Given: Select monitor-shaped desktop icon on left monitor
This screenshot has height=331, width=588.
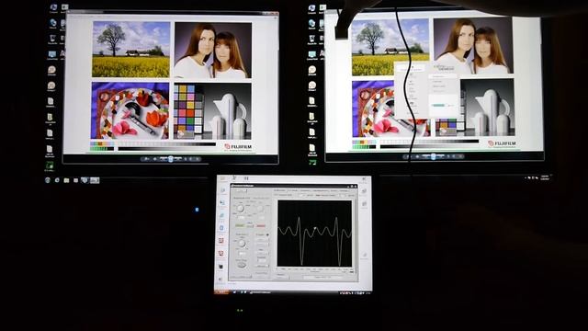Looking at the screenshot, I should click(52, 55).
